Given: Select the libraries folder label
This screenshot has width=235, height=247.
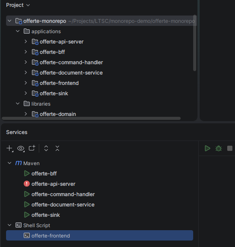Looking at the screenshot, I should pos(41,104).
